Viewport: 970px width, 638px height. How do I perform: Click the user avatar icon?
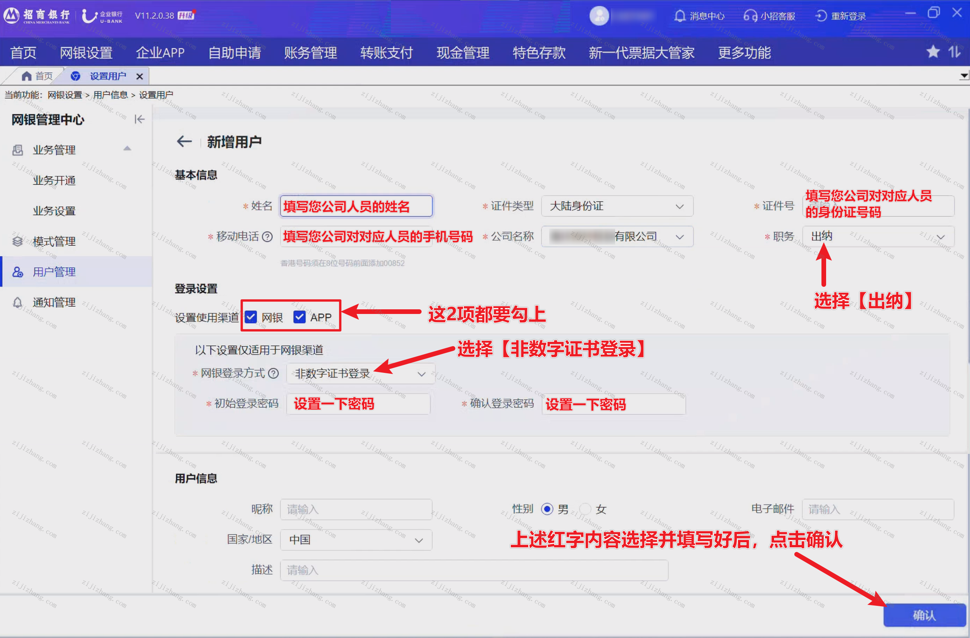tap(599, 16)
